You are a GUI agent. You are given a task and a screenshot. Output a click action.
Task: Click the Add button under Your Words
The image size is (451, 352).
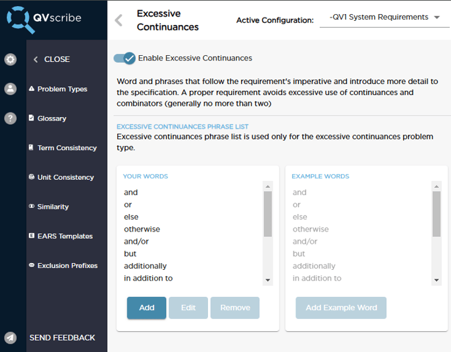pyautogui.click(x=147, y=308)
